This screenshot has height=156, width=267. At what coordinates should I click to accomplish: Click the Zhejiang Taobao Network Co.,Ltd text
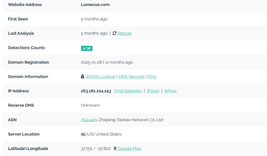click(x=131, y=120)
